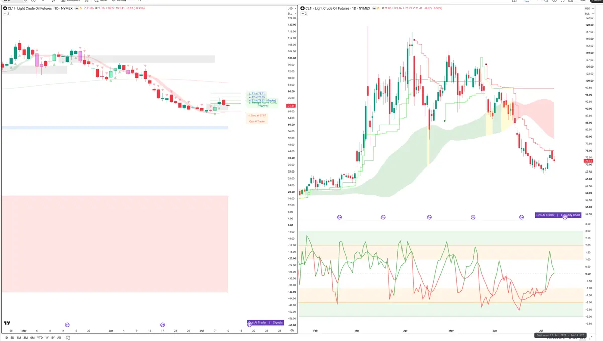Select the 5D time range
Viewport: 603px width, 341px height.
pyautogui.click(x=12, y=338)
